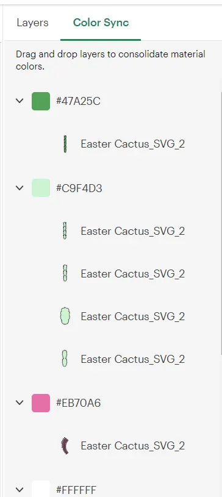The image size is (222, 497).
Task: Click the pink #EB70A6 swatch
Action: [x=41, y=403]
